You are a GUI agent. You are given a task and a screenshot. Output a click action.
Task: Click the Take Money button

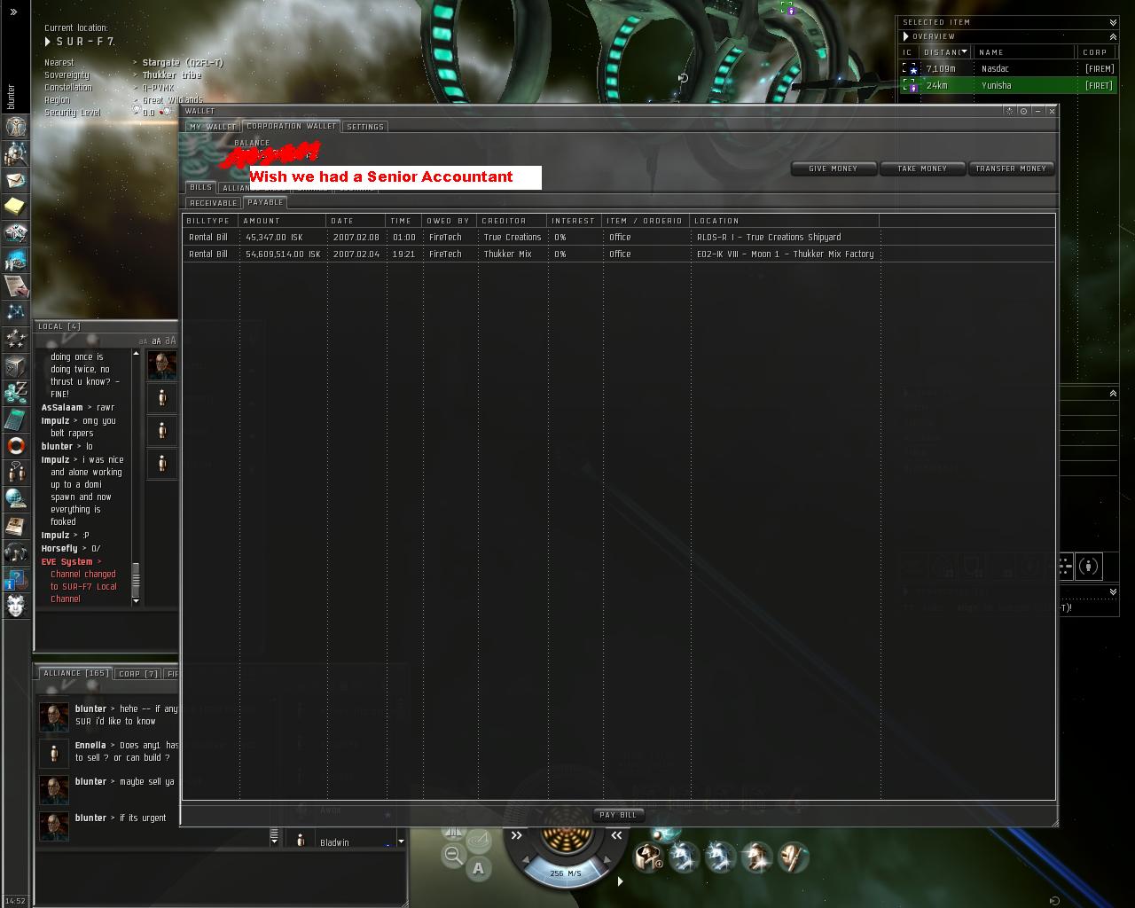coord(922,168)
